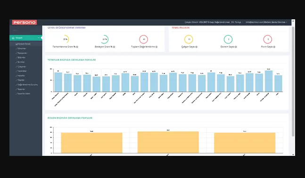The image size is (305, 178).
Task: Click the Yetkinlik Bazında Ortalama Puanlar heading
Action: 72,60
